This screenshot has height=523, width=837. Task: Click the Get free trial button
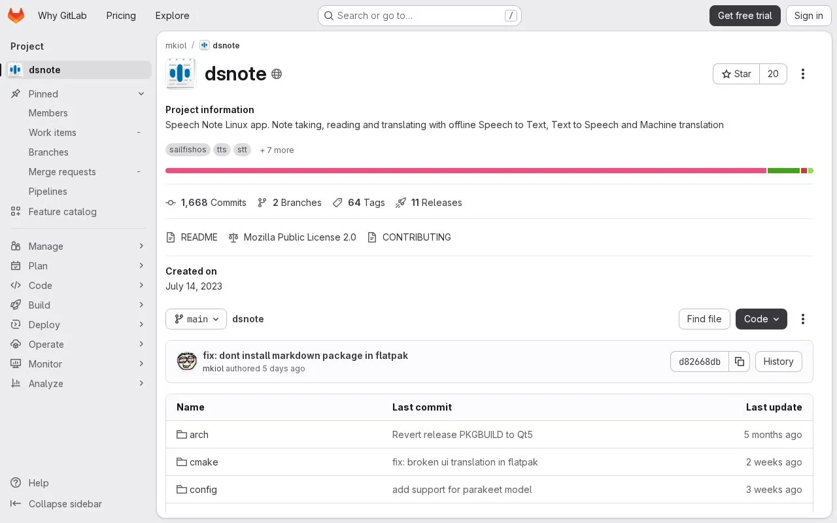click(x=745, y=16)
